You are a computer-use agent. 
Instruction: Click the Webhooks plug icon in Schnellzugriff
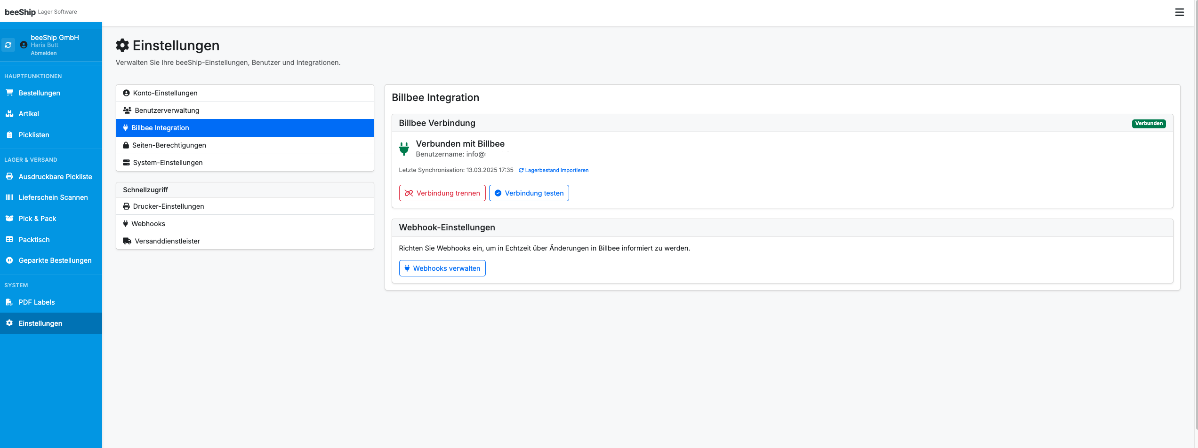point(125,224)
